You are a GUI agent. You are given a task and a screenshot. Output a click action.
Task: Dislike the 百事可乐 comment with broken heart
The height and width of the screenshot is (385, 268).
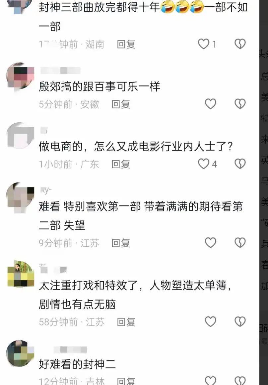pyautogui.click(x=240, y=104)
